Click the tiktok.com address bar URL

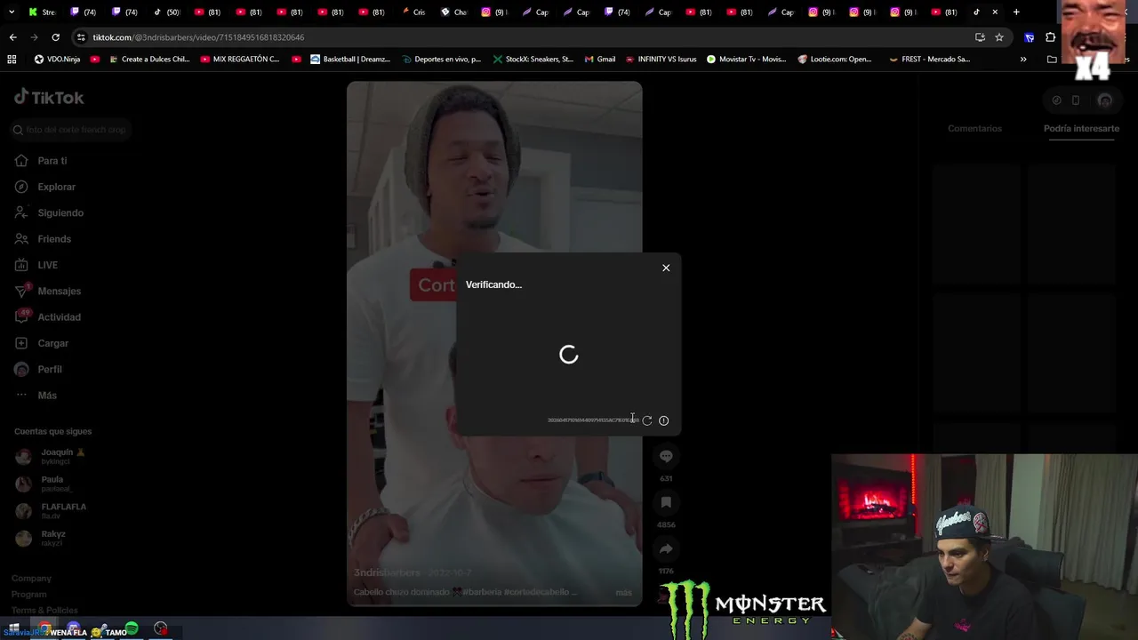[198, 37]
